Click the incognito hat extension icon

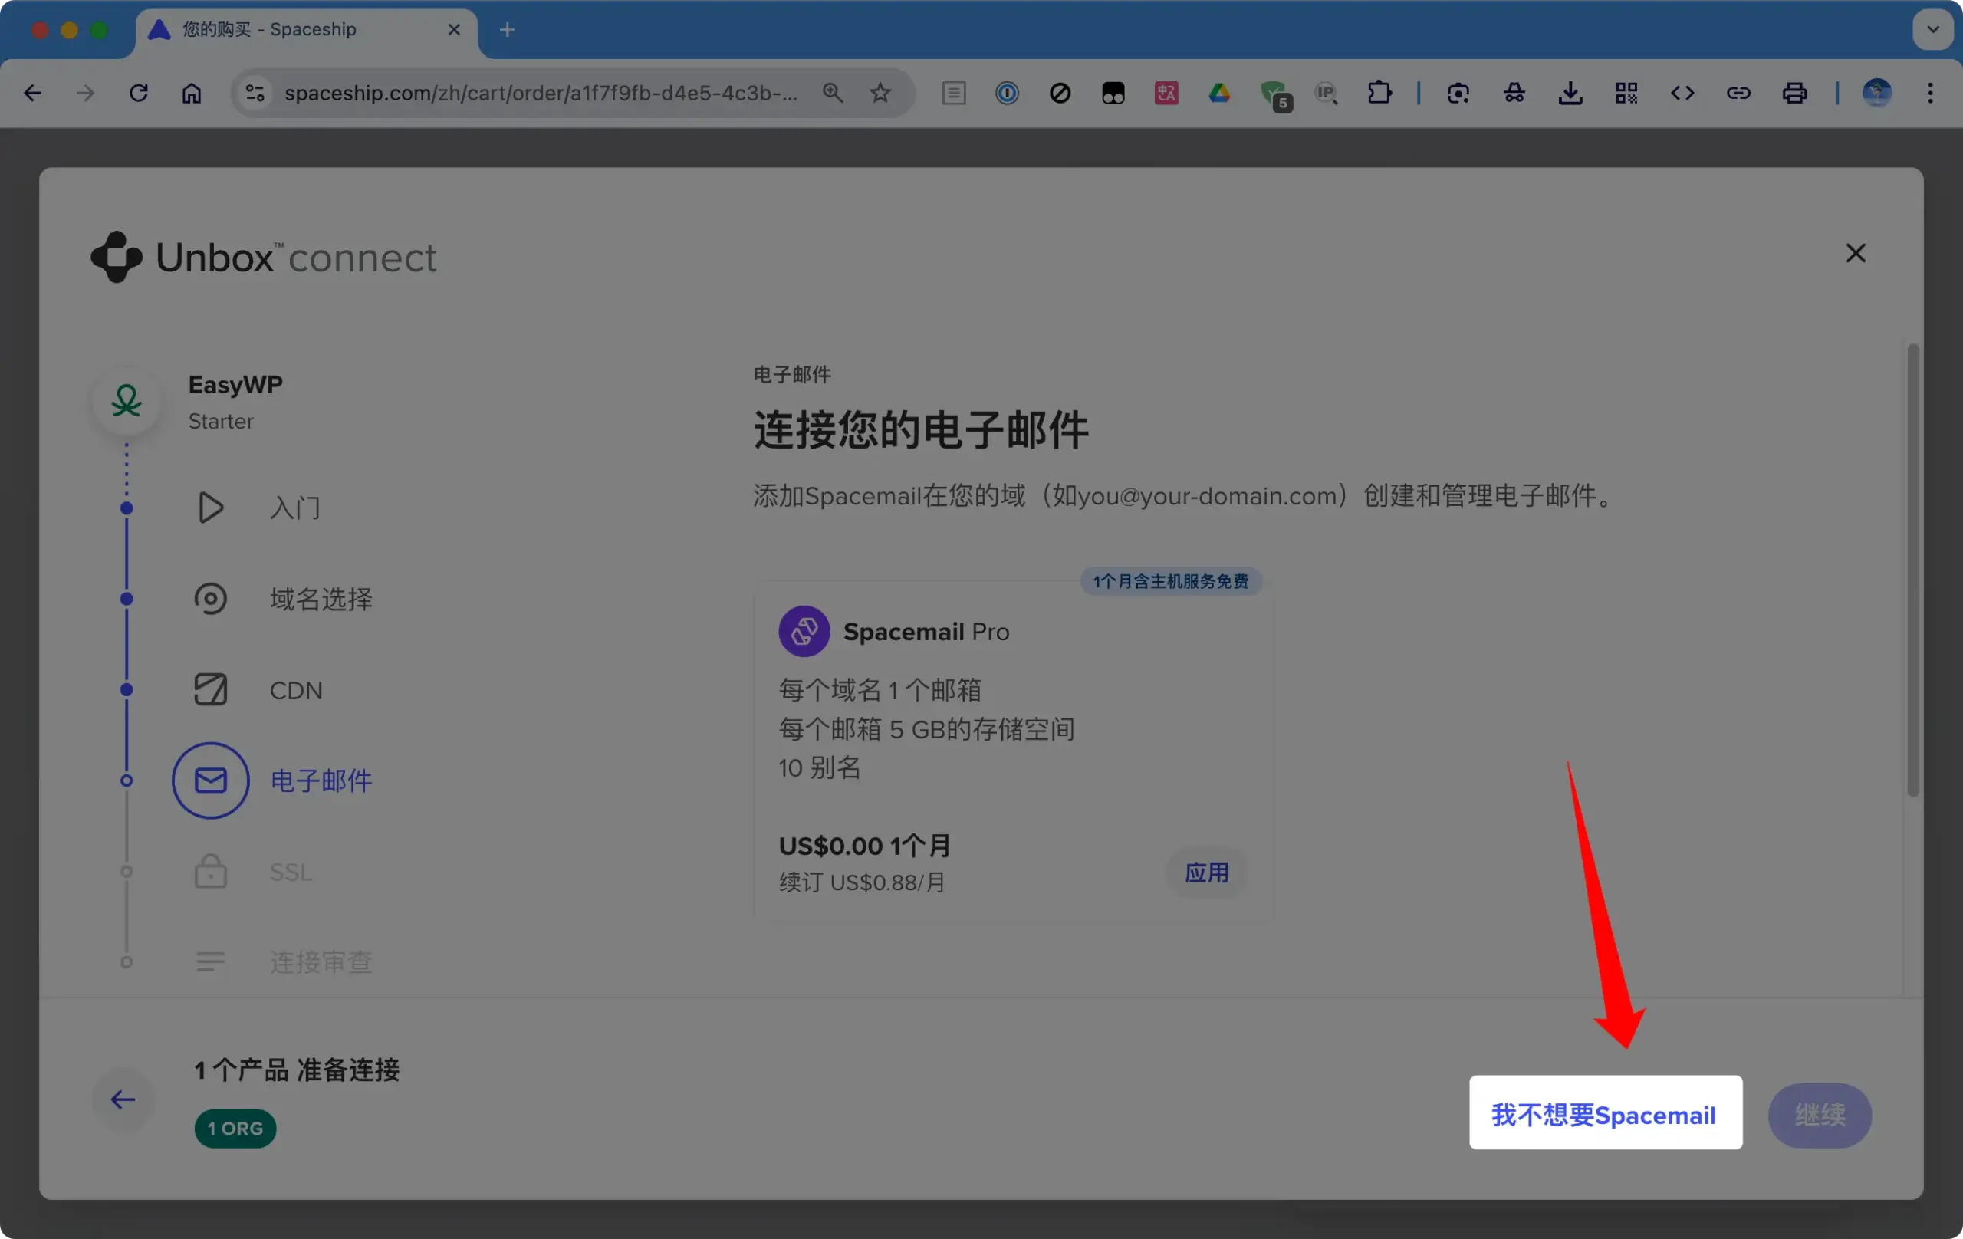pos(1514,93)
